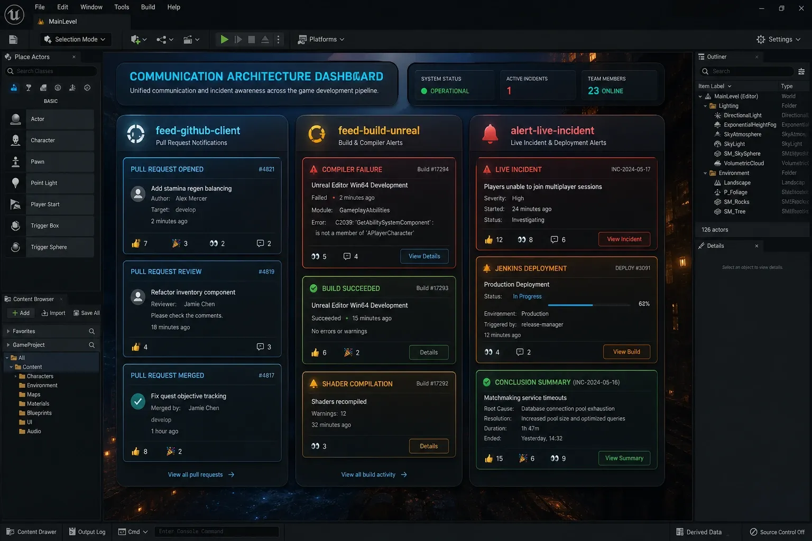This screenshot has width=812, height=541.
Task: Open the Content Drawer
Action: (x=31, y=532)
